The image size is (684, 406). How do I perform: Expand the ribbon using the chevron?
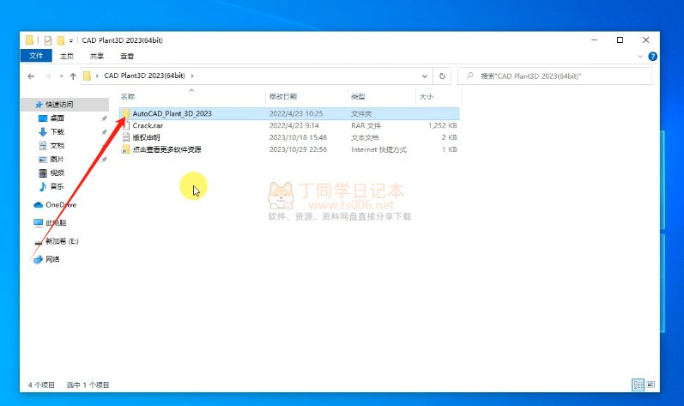641,56
